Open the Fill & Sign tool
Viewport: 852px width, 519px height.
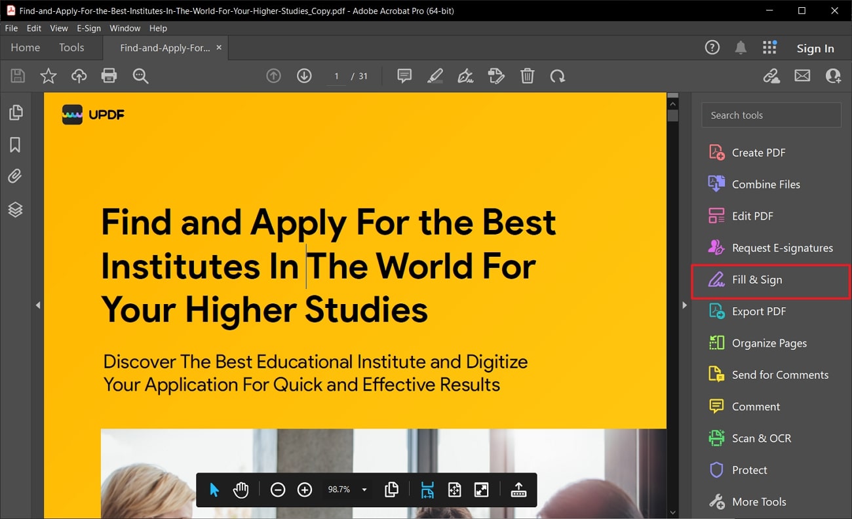757,280
